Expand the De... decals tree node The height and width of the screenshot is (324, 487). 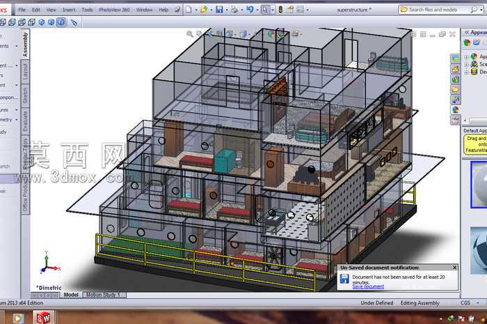(466, 72)
